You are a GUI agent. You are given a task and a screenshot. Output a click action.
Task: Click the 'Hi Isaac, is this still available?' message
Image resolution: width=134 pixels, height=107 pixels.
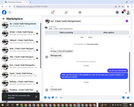[62, 51]
